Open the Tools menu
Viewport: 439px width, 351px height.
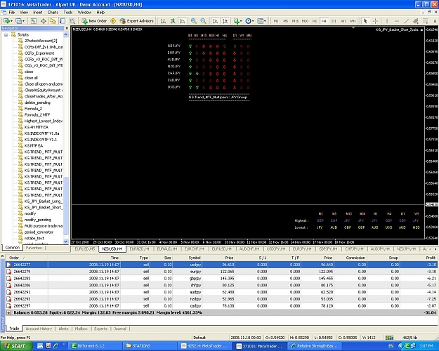click(x=67, y=13)
